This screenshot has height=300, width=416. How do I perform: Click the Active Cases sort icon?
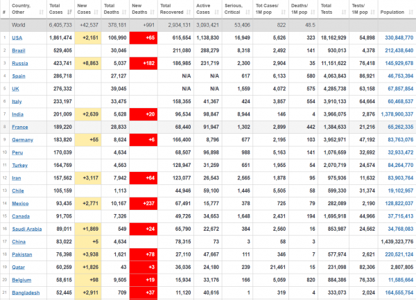pyautogui.click(x=217, y=12)
